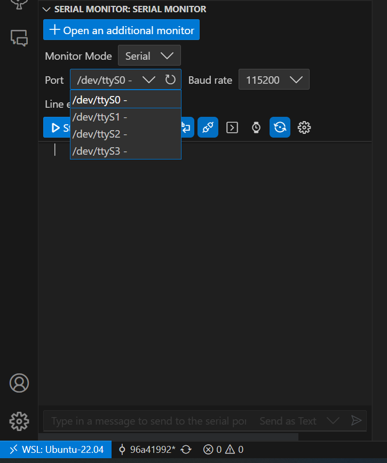Open the Send as Text format dropdown

pyautogui.click(x=334, y=421)
